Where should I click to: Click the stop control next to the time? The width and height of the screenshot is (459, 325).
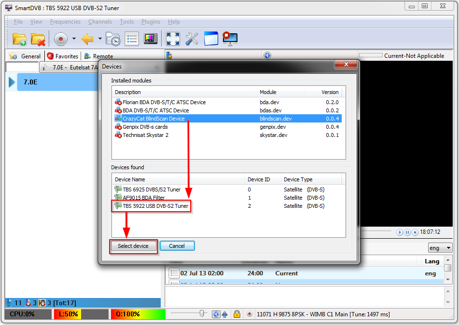pos(415,232)
